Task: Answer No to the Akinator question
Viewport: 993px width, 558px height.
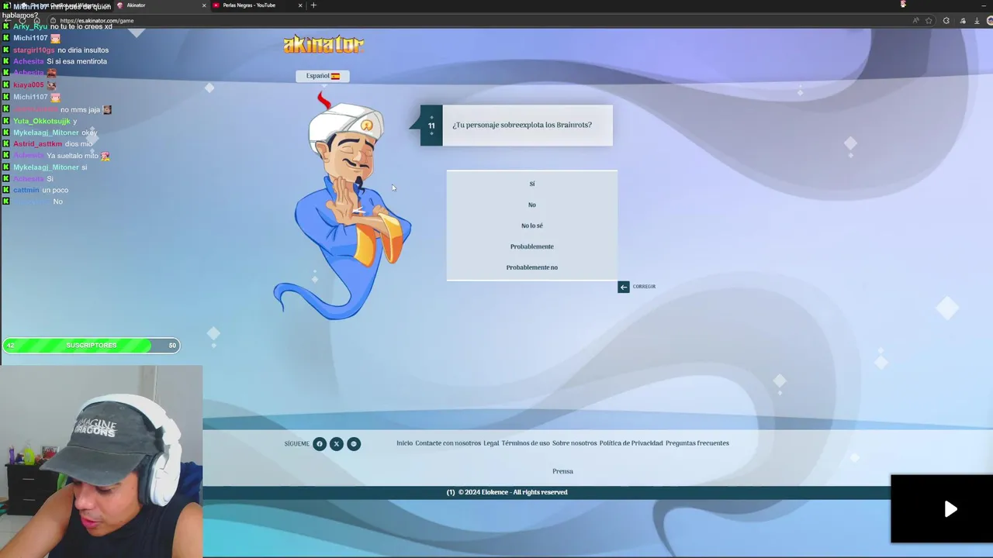Action: coord(531,205)
